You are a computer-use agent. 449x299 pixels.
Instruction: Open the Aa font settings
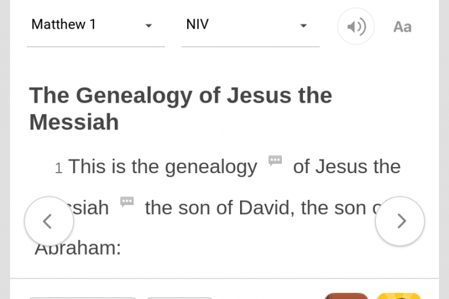(x=402, y=27)
